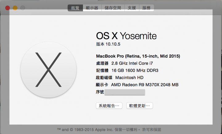Click the version text 版本 10.10.5
222x134 pixels.
pyautogui.click(x=108, y=44)
